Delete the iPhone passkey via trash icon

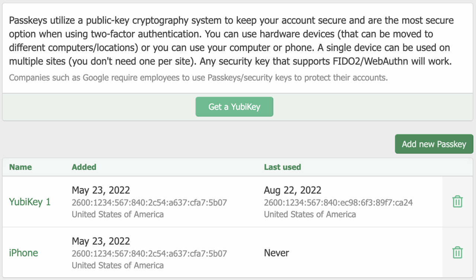pos(457,252)
